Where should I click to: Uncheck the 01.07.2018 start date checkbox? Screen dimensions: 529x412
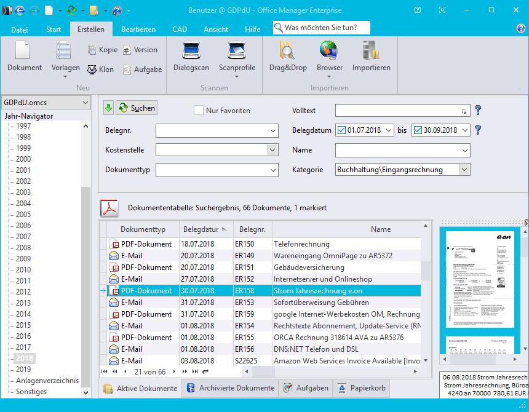(x=342, y=130)
